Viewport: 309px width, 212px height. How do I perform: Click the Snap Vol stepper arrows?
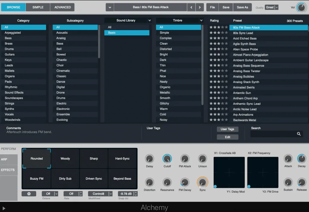click(135, 194)
